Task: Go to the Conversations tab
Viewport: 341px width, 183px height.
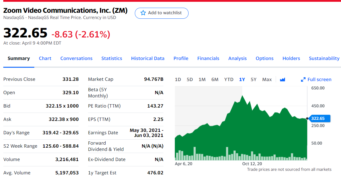Action: click(76, 58)
